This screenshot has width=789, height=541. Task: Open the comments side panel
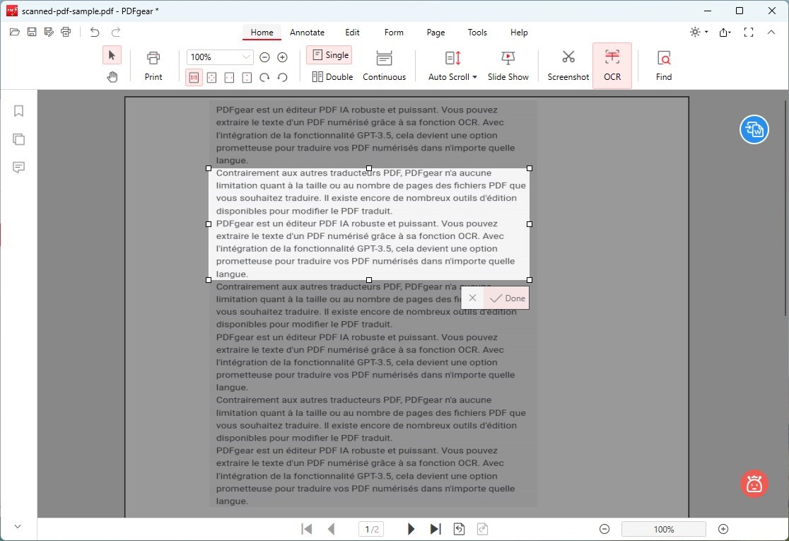coord(18,167)
